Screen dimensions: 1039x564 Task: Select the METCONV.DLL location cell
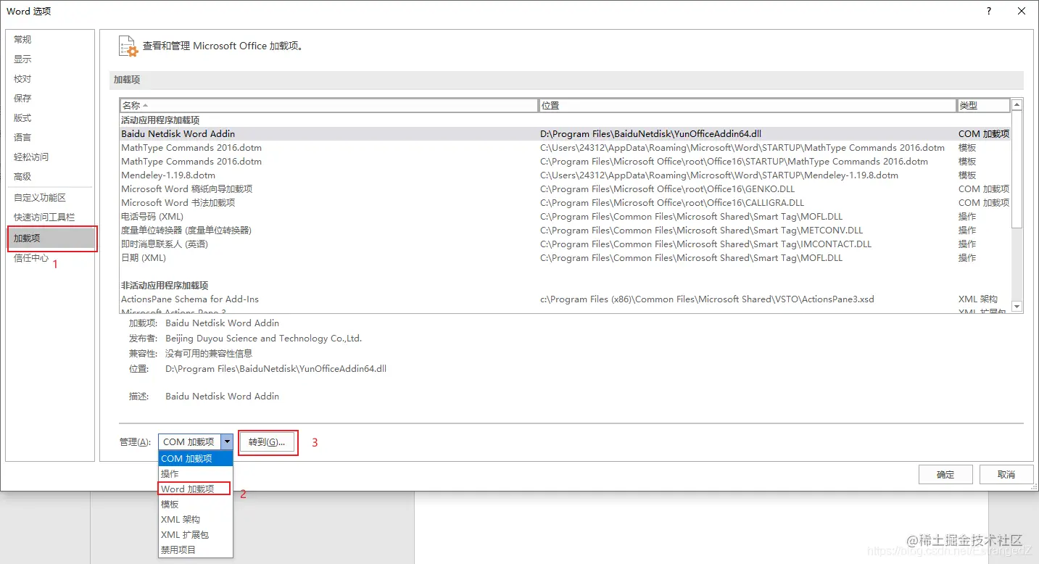click(702, 231)
